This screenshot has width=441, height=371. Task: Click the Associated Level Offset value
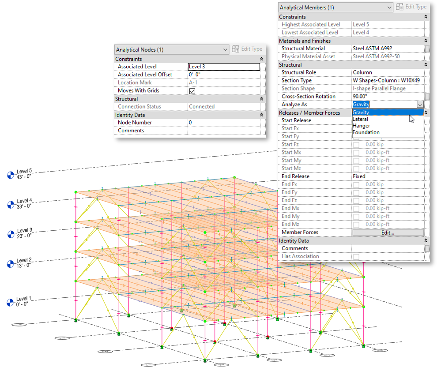click(x=224, y=75)
